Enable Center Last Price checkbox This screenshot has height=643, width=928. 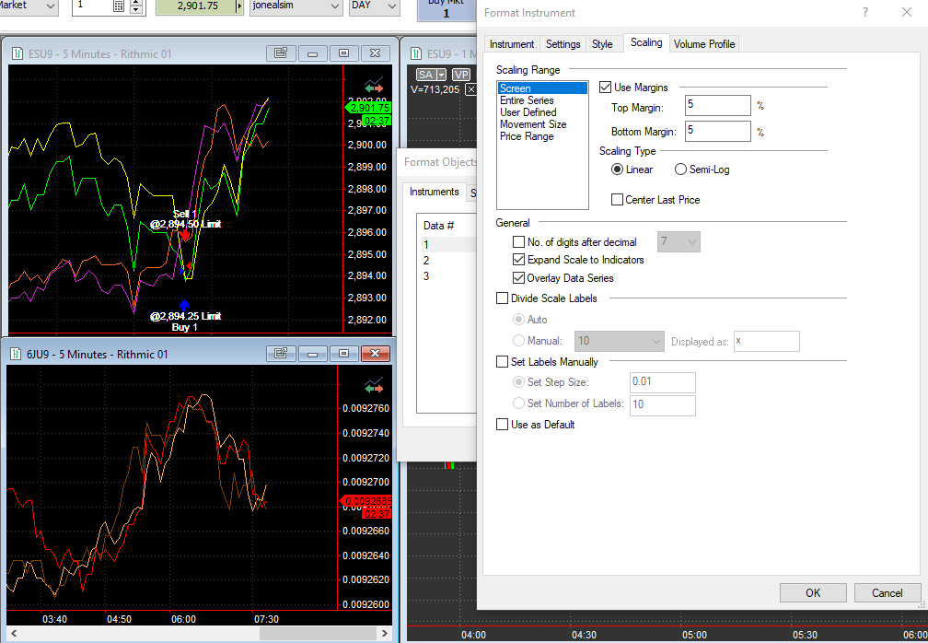(617, 200)
